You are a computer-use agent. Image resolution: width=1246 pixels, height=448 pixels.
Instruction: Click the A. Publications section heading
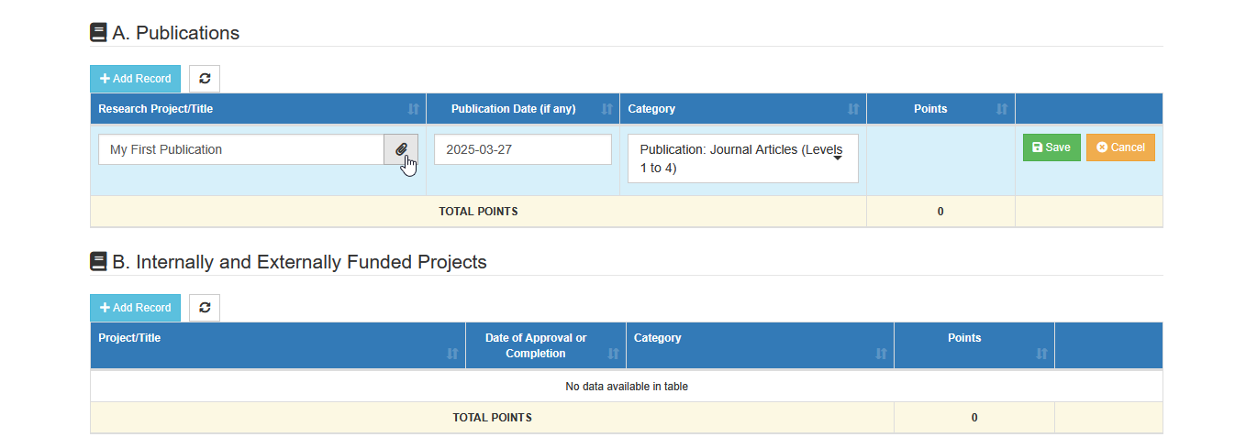pyautogui.click(x=175, y=33)
